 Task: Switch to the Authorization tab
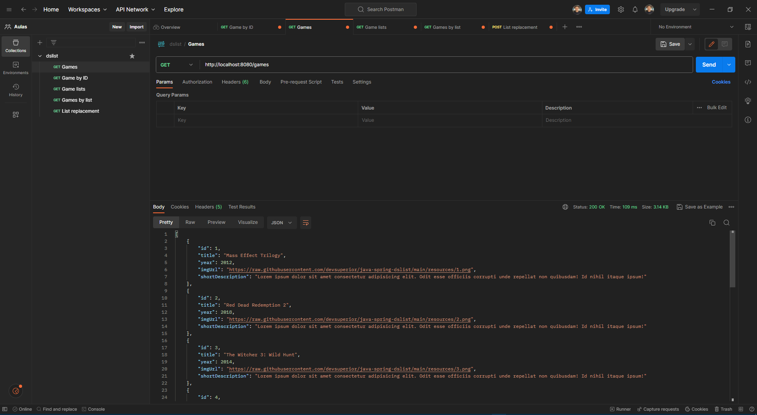coord(197,82)
